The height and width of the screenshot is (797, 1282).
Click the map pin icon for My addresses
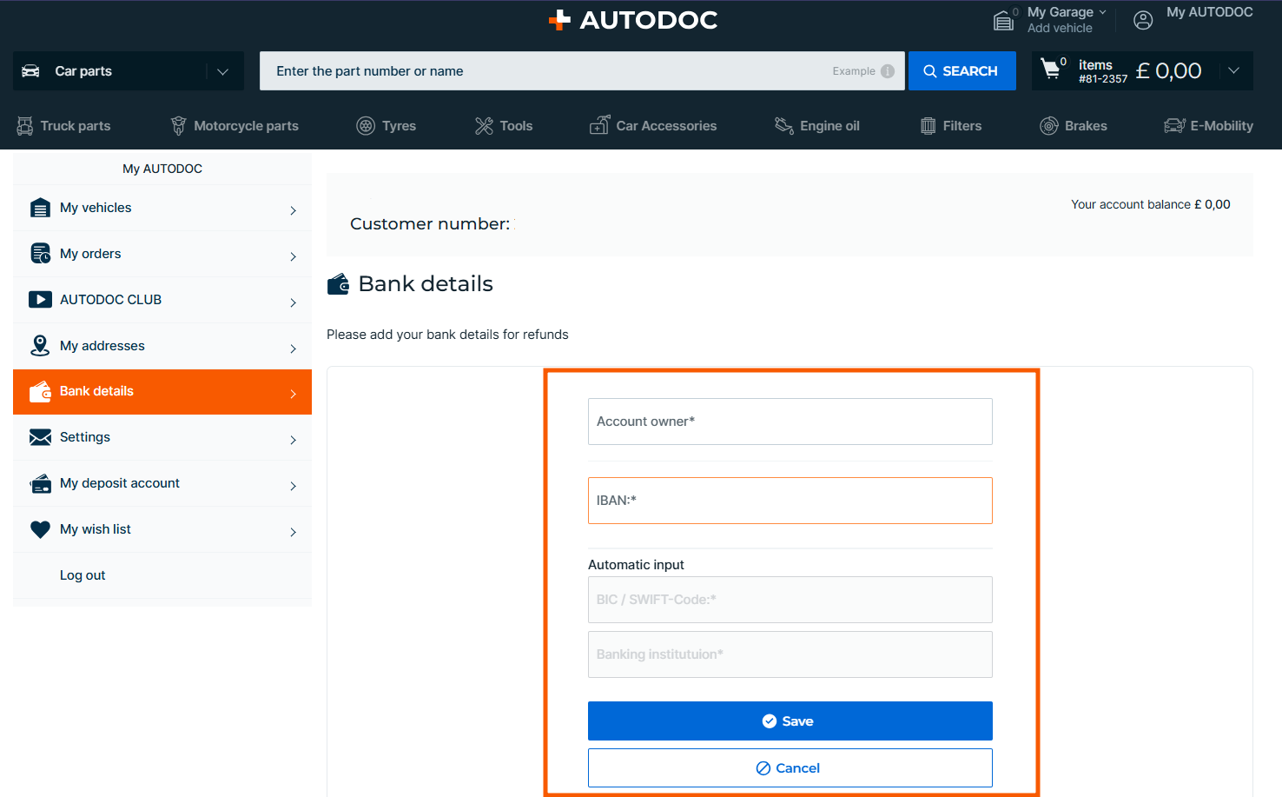40,346
